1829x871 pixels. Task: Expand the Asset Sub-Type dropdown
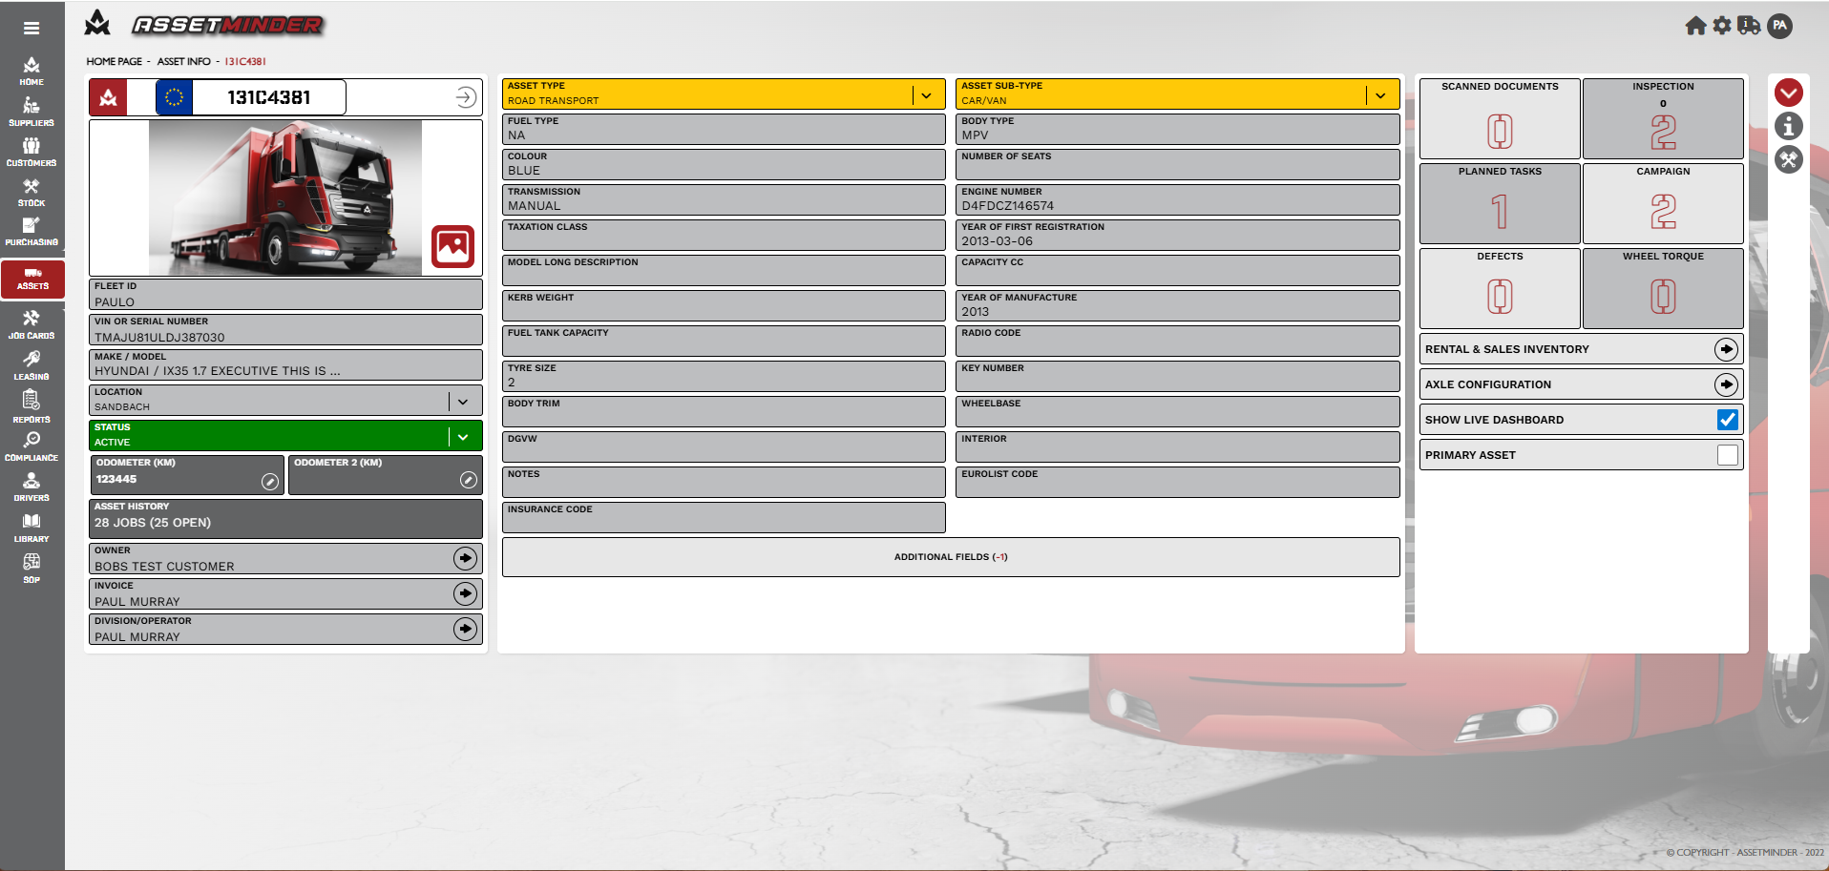[x=1380, y=95]
